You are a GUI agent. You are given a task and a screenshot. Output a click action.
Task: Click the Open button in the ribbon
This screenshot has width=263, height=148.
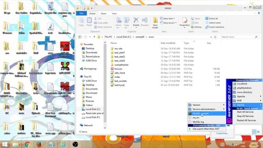pos(196,18)
